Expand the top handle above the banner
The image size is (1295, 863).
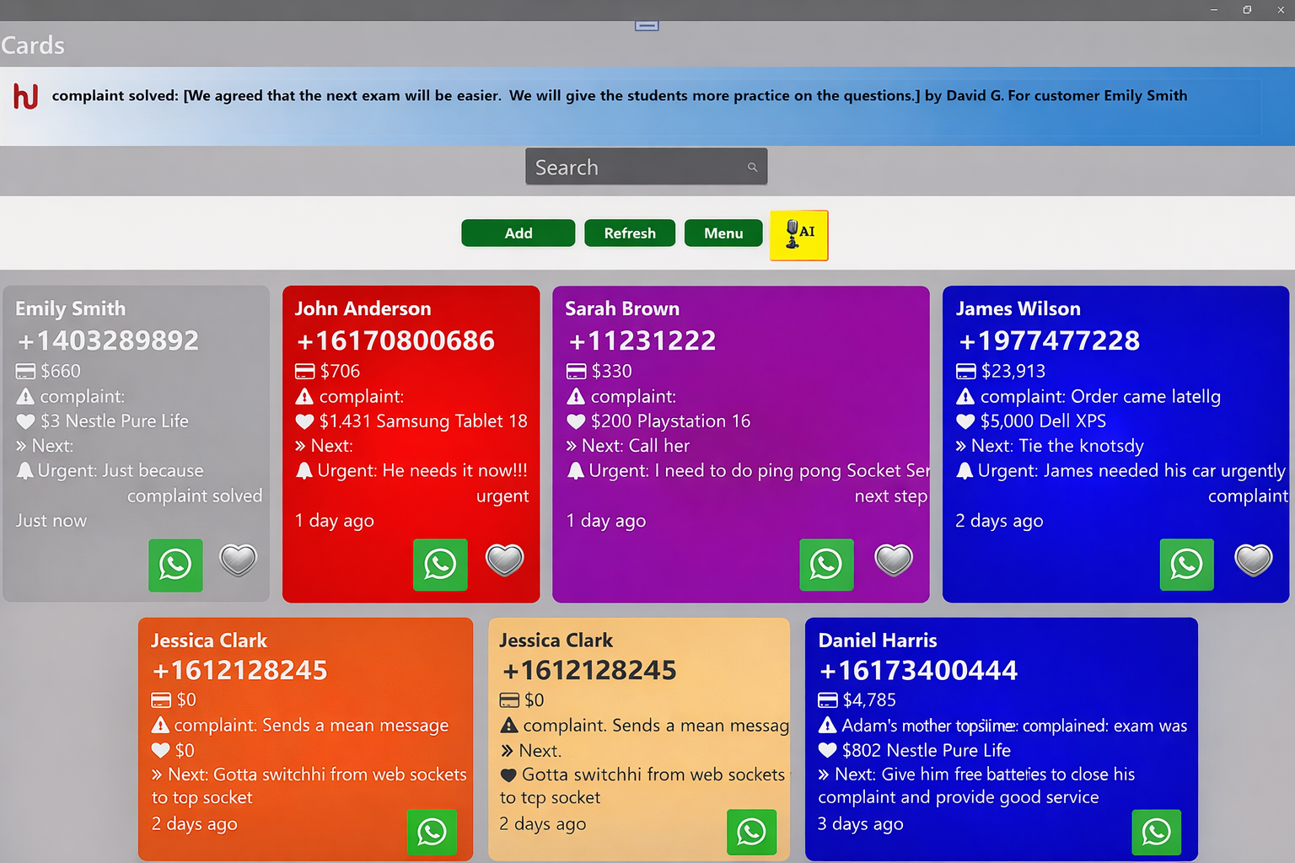tap(647, 26)
